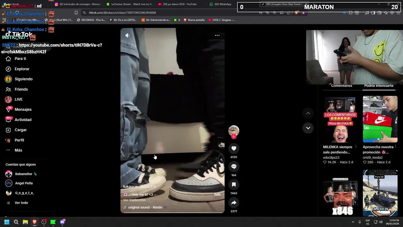Viewport: 403px width, 227px height.
Task: Mute the TikTok video sound
Action: click(x=127, y=35)
